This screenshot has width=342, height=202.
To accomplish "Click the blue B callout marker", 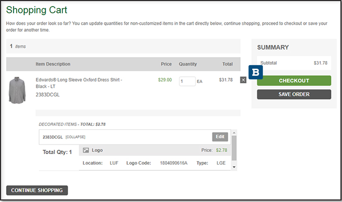I will coord(256,72).
